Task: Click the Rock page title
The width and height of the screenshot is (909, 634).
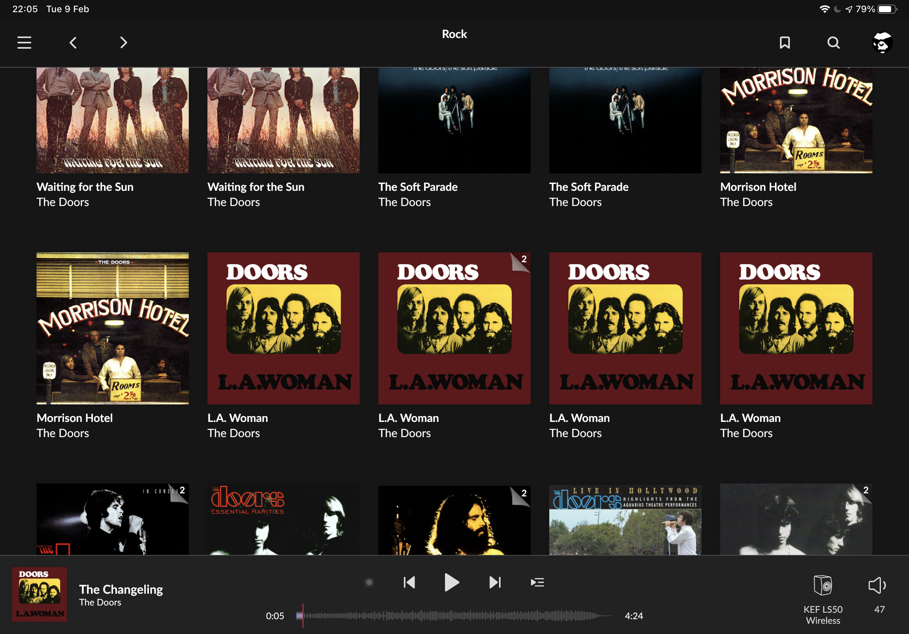Action: point(454,34)
